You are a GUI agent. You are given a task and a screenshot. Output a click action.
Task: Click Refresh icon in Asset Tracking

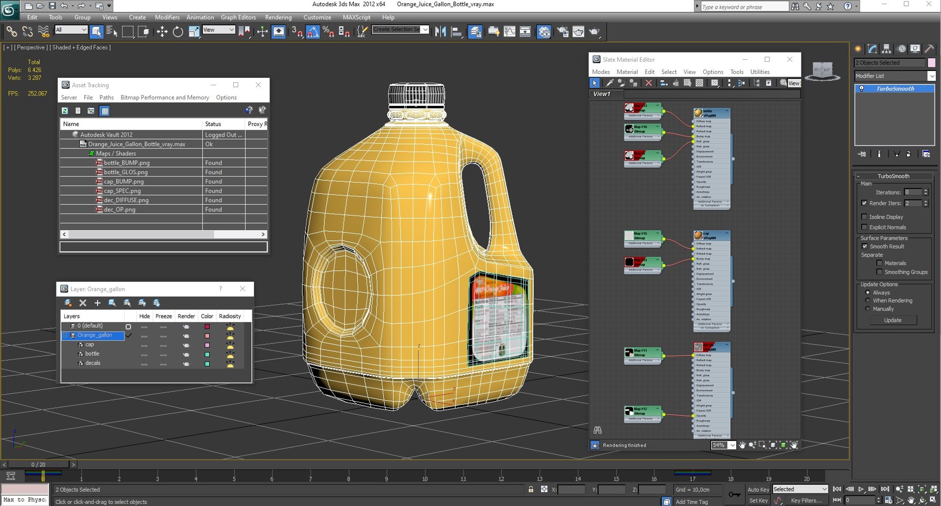click(x=65, y=111)
